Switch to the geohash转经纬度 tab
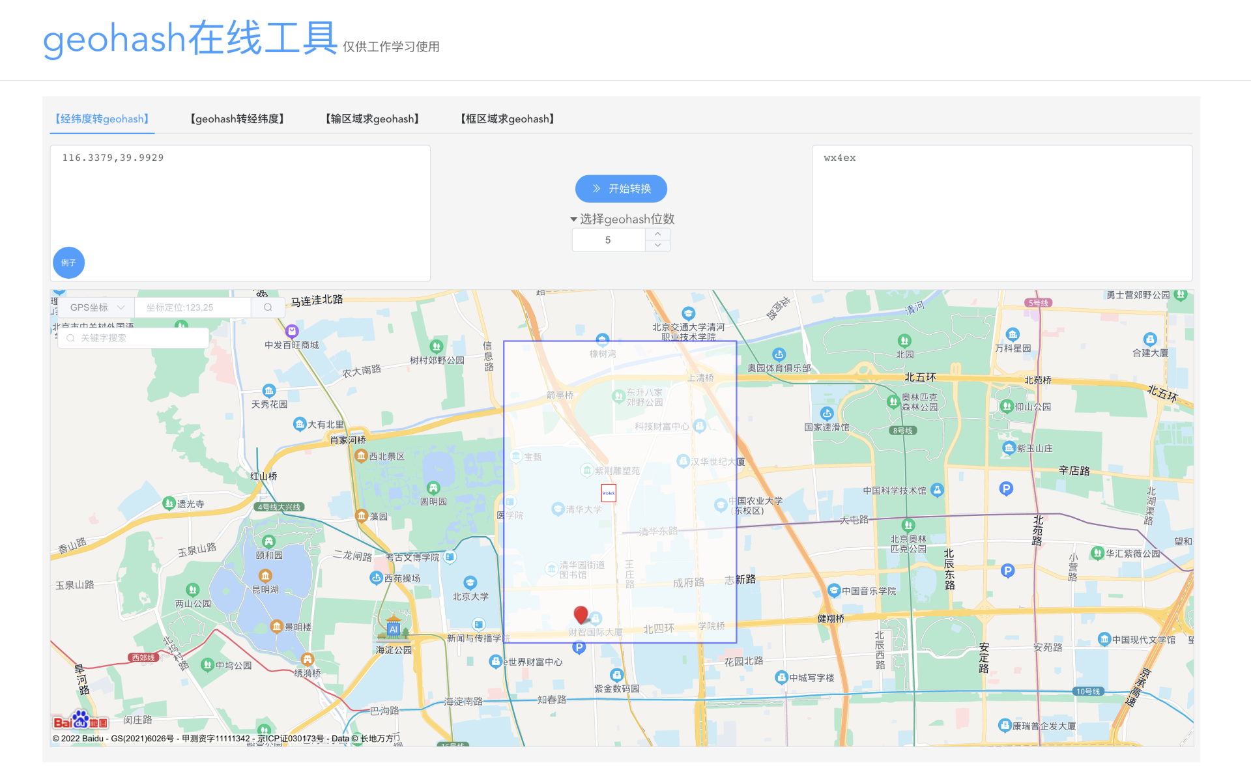Screen dimensions: 1251x768 237,119
